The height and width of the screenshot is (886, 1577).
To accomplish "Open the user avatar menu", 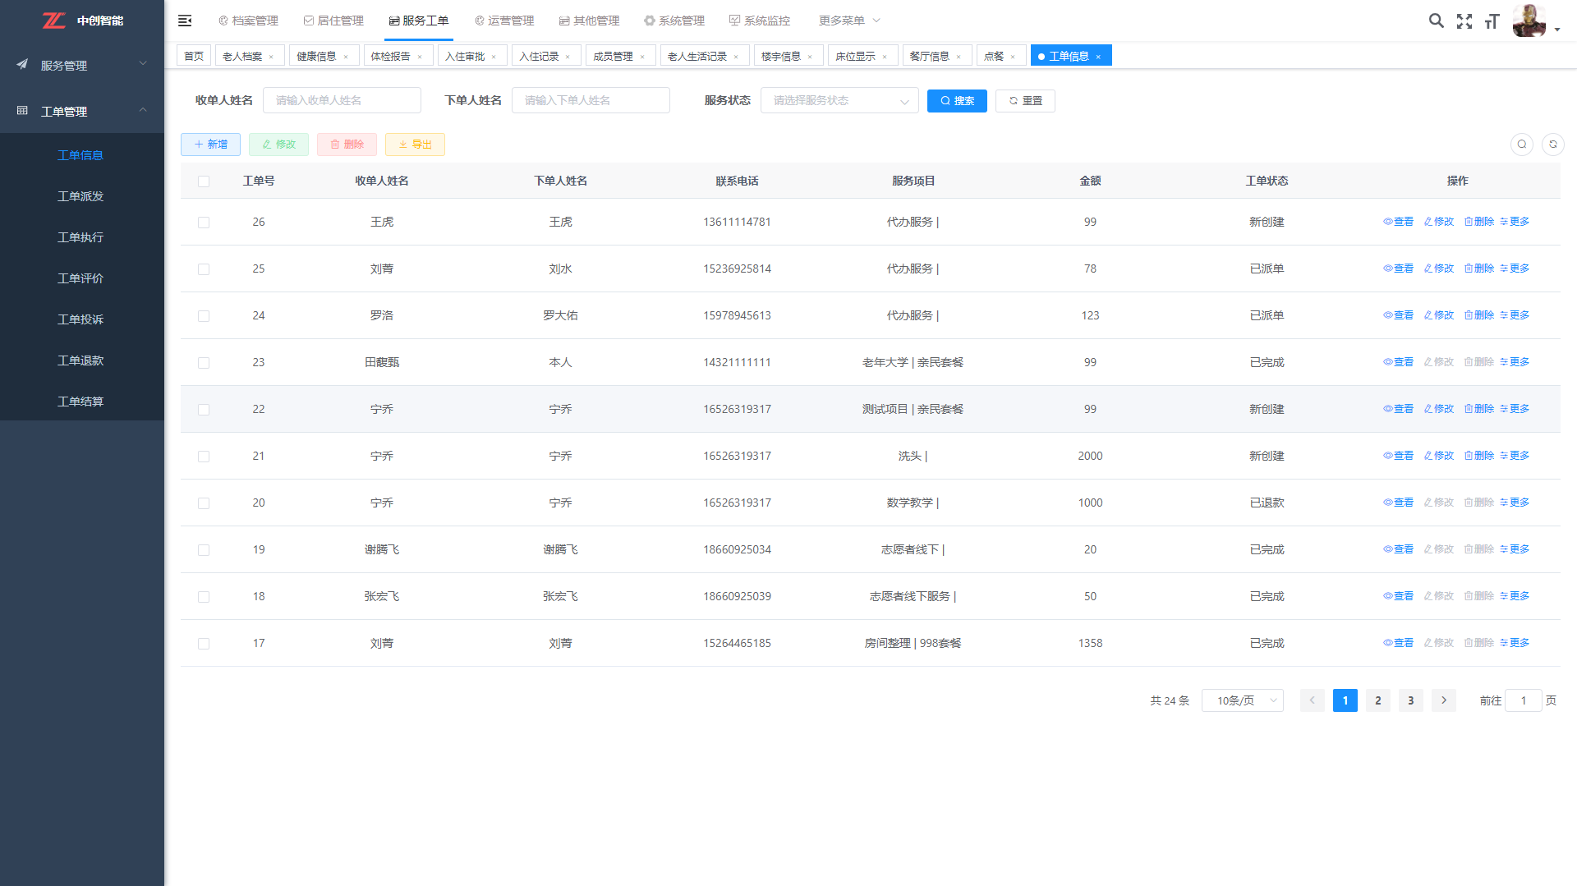I will (x=1534, y=21).
